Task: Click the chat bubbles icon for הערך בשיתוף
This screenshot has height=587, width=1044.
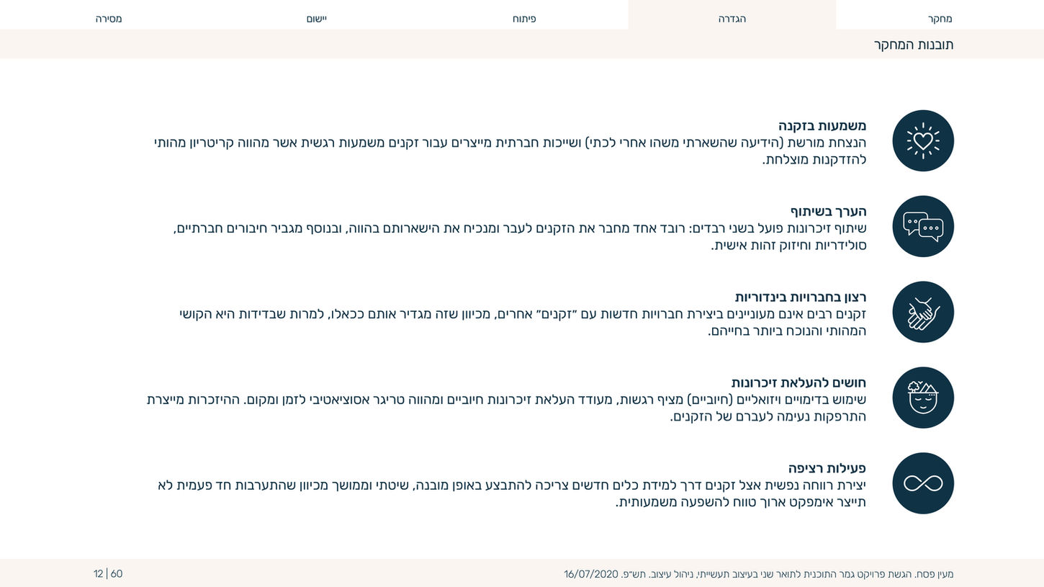Action: [x=923, y=226]
